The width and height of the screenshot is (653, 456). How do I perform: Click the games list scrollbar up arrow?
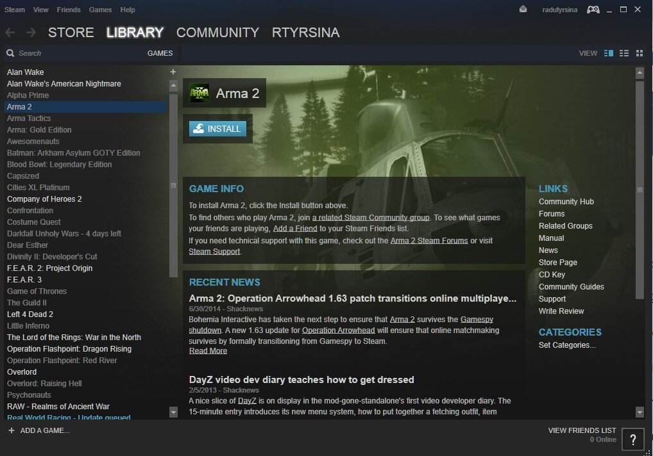coord(174,86)
